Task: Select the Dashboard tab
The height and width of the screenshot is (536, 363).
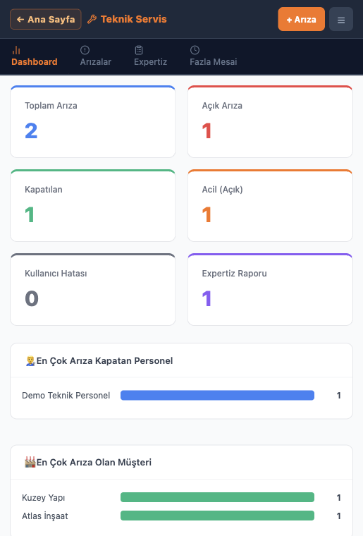Action: click(34, 56)
